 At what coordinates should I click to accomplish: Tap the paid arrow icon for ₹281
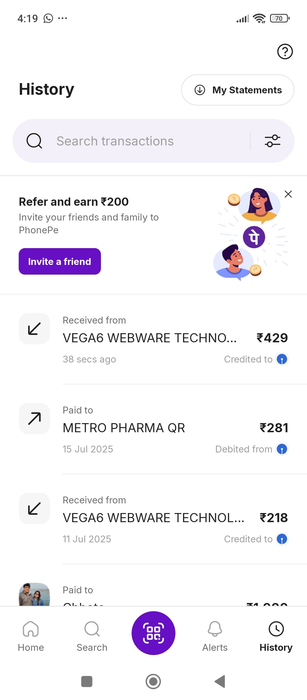coord(34,419)
